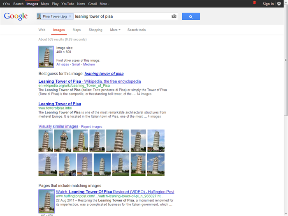Click the Small size link
The width and height of the screenshot is (288, 216).
76,64
